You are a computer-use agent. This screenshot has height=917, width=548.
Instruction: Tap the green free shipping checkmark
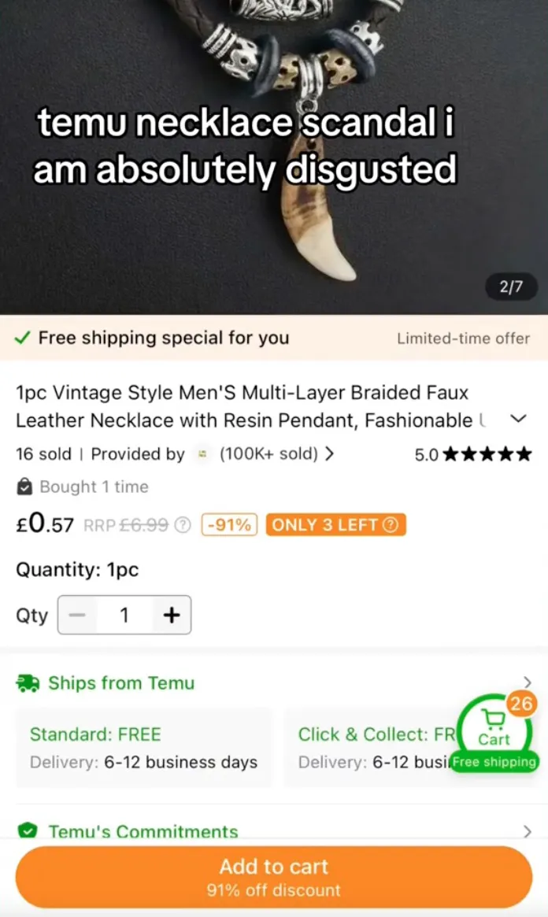click(x=22, y=338)
